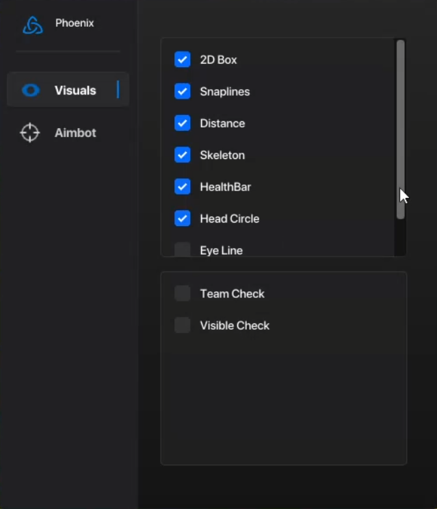
Task: Click the Snaplines label text
Action: click(225, 92)
